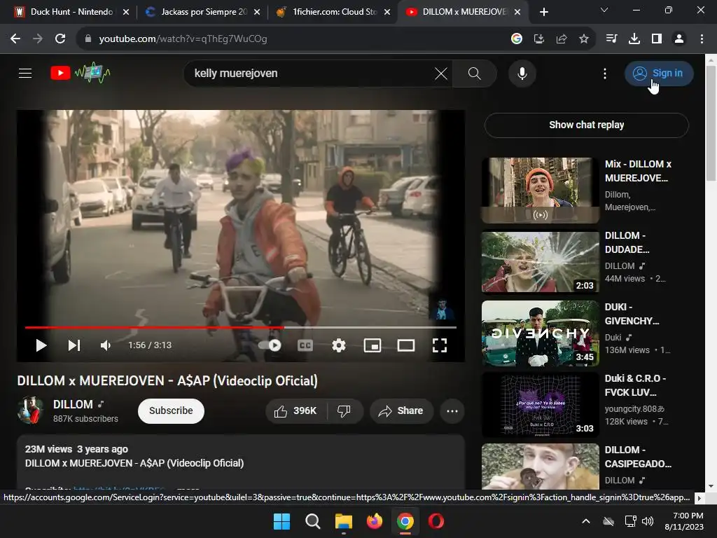Share this page from the address bar
Image resolution: width=717 pixels, height=538 pixels.
pyautogui.click(x=562, y=39)
